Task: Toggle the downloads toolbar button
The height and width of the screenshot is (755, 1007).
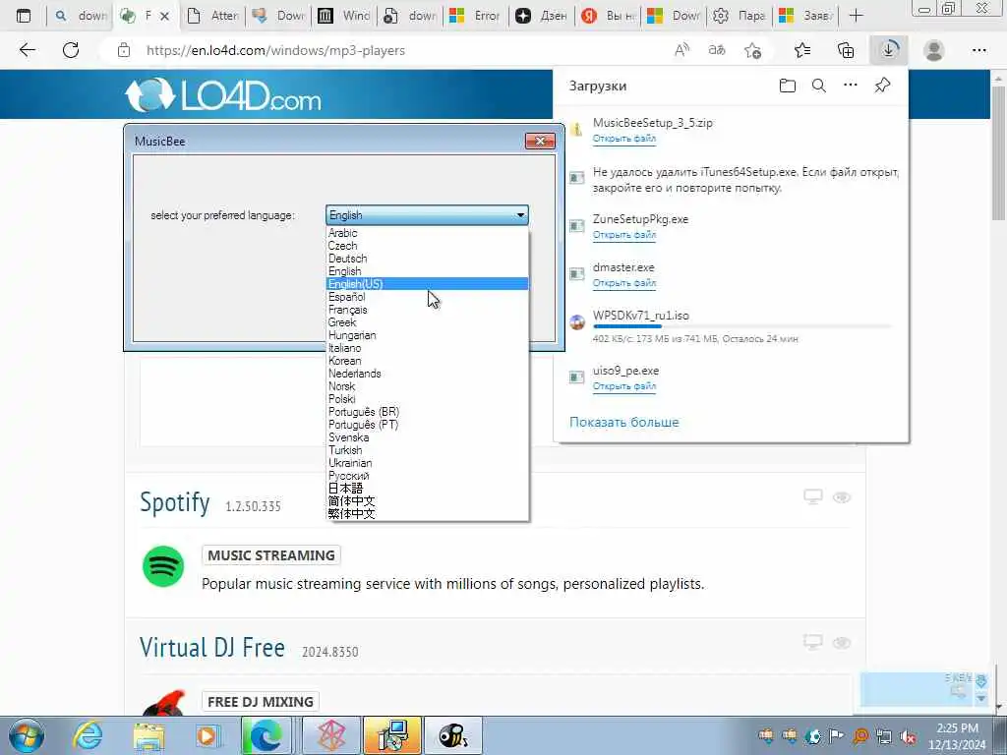Action: [889, 50]
